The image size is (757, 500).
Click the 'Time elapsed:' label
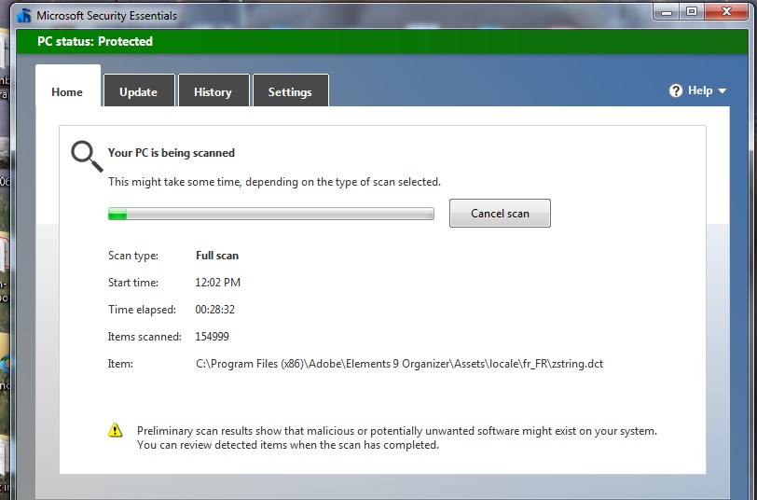pyautogui.click(x=142, y=310)
